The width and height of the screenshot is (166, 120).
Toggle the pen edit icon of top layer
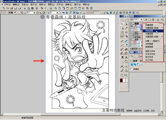point(135,26)
